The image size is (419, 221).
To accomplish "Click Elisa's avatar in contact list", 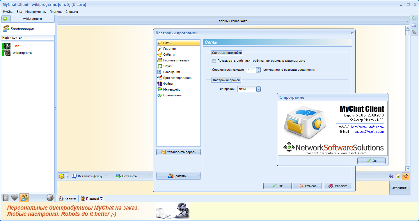I will coord(7,46).
